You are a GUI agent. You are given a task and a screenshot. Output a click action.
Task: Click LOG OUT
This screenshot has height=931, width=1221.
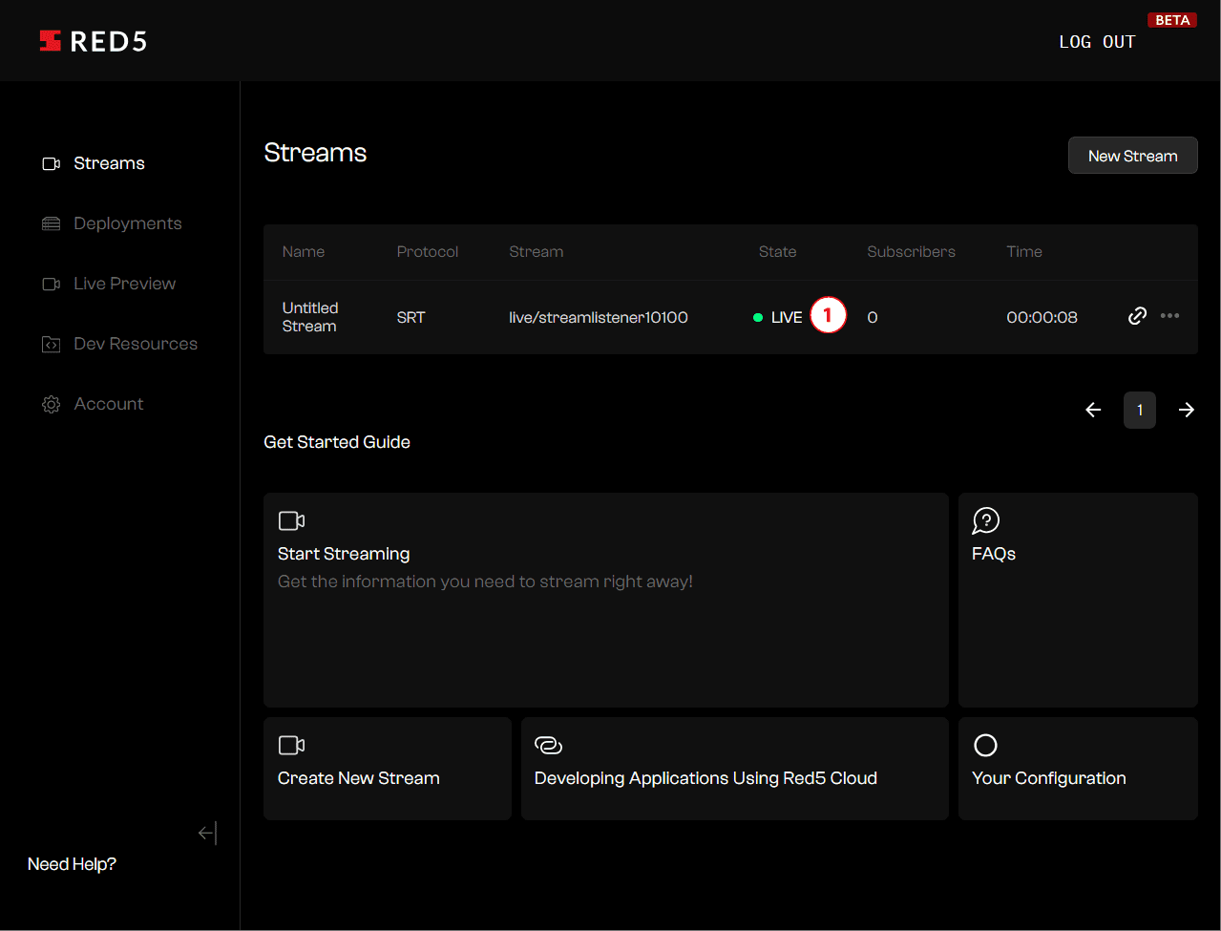click(x=1097, y=42)
